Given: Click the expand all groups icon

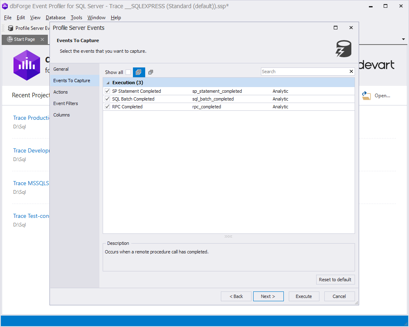Looking at the screenshot, I should (x=139, y=72).
